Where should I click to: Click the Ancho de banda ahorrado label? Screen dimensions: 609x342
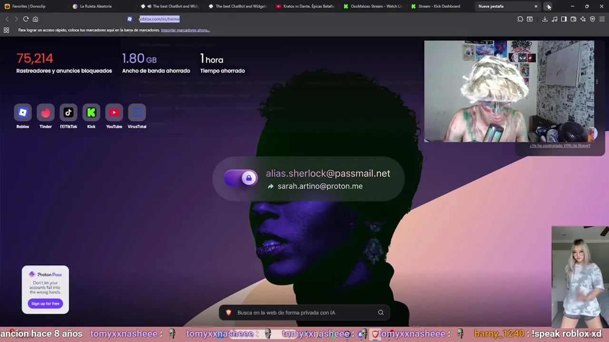(156, 71)
